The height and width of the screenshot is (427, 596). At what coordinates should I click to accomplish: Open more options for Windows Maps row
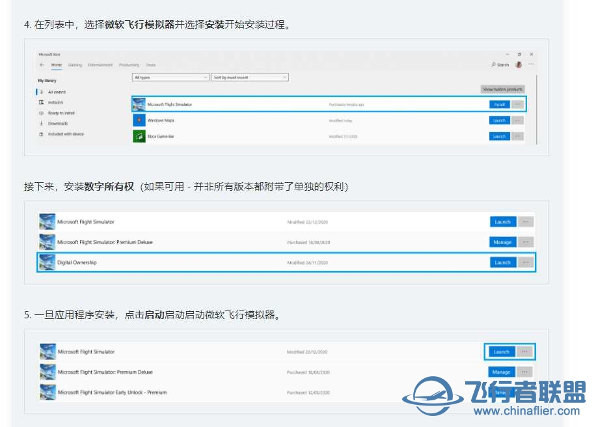[x=517, y=120]
